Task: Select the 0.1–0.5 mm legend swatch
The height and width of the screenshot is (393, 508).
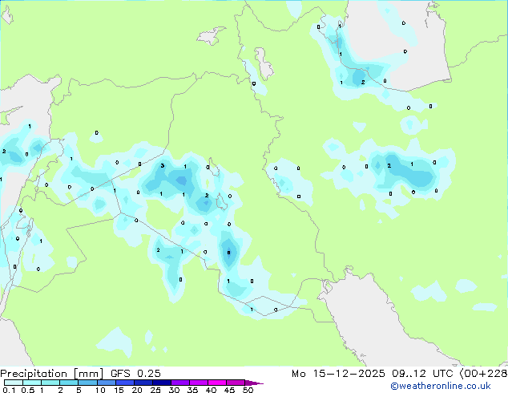Action: point(14,383)
